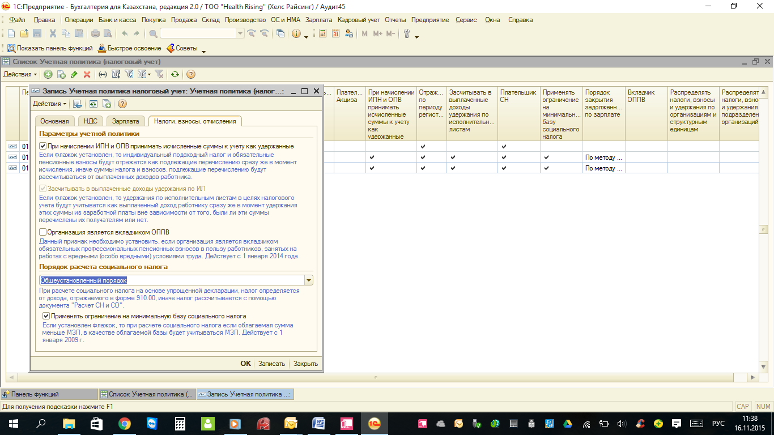Click the Search magnifier icon in toolbar
The height and width of the screenshot is (435, 774).
pyautogui.click(x=153, y=33)
